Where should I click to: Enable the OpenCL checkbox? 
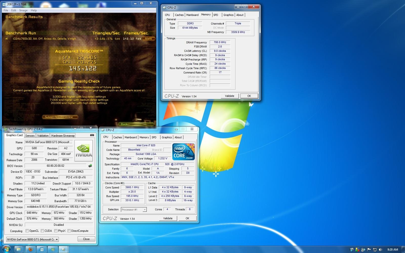click(x=27, y=231)
